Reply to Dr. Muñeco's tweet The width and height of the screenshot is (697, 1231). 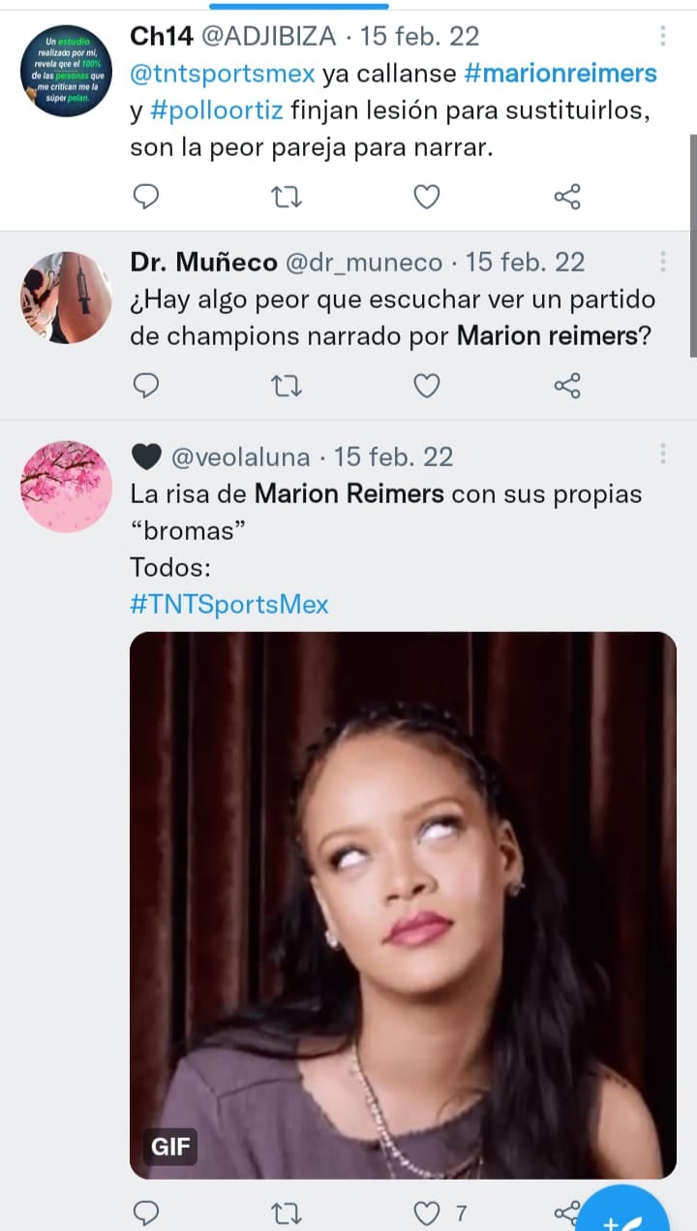click(145, 386)
